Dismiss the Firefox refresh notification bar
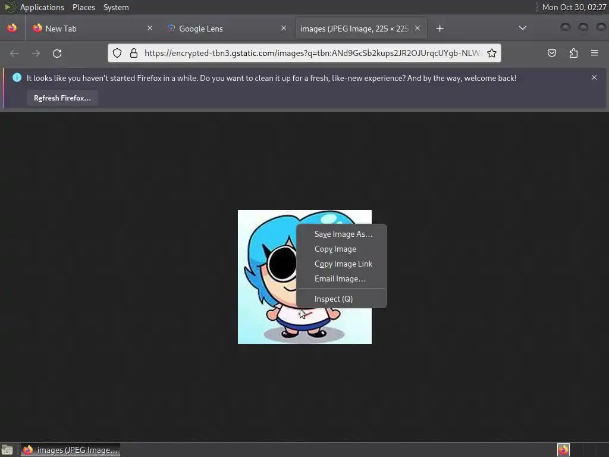The height and width of the screenshot is (457, 609). [x=594, y=77]
